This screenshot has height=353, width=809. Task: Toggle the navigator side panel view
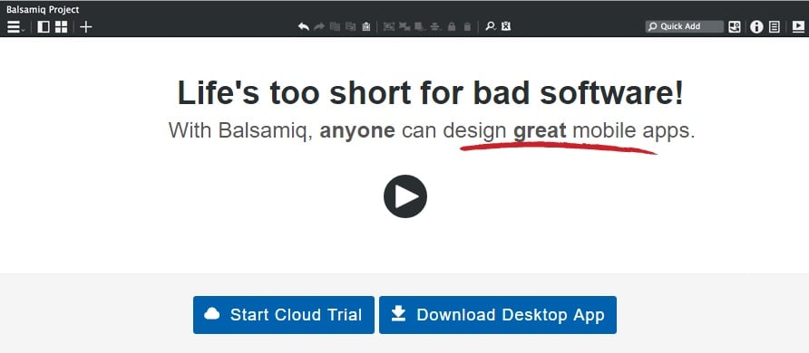point(44,27)
